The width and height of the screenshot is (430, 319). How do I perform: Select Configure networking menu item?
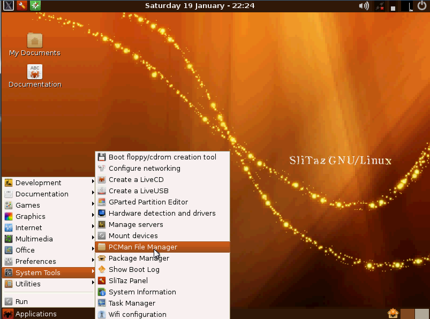coord(163,168)
